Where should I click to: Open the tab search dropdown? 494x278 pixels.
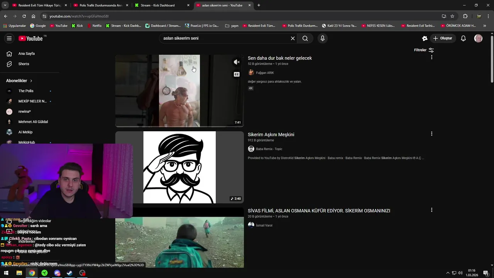pyautogui.click(x=5, y=5)
